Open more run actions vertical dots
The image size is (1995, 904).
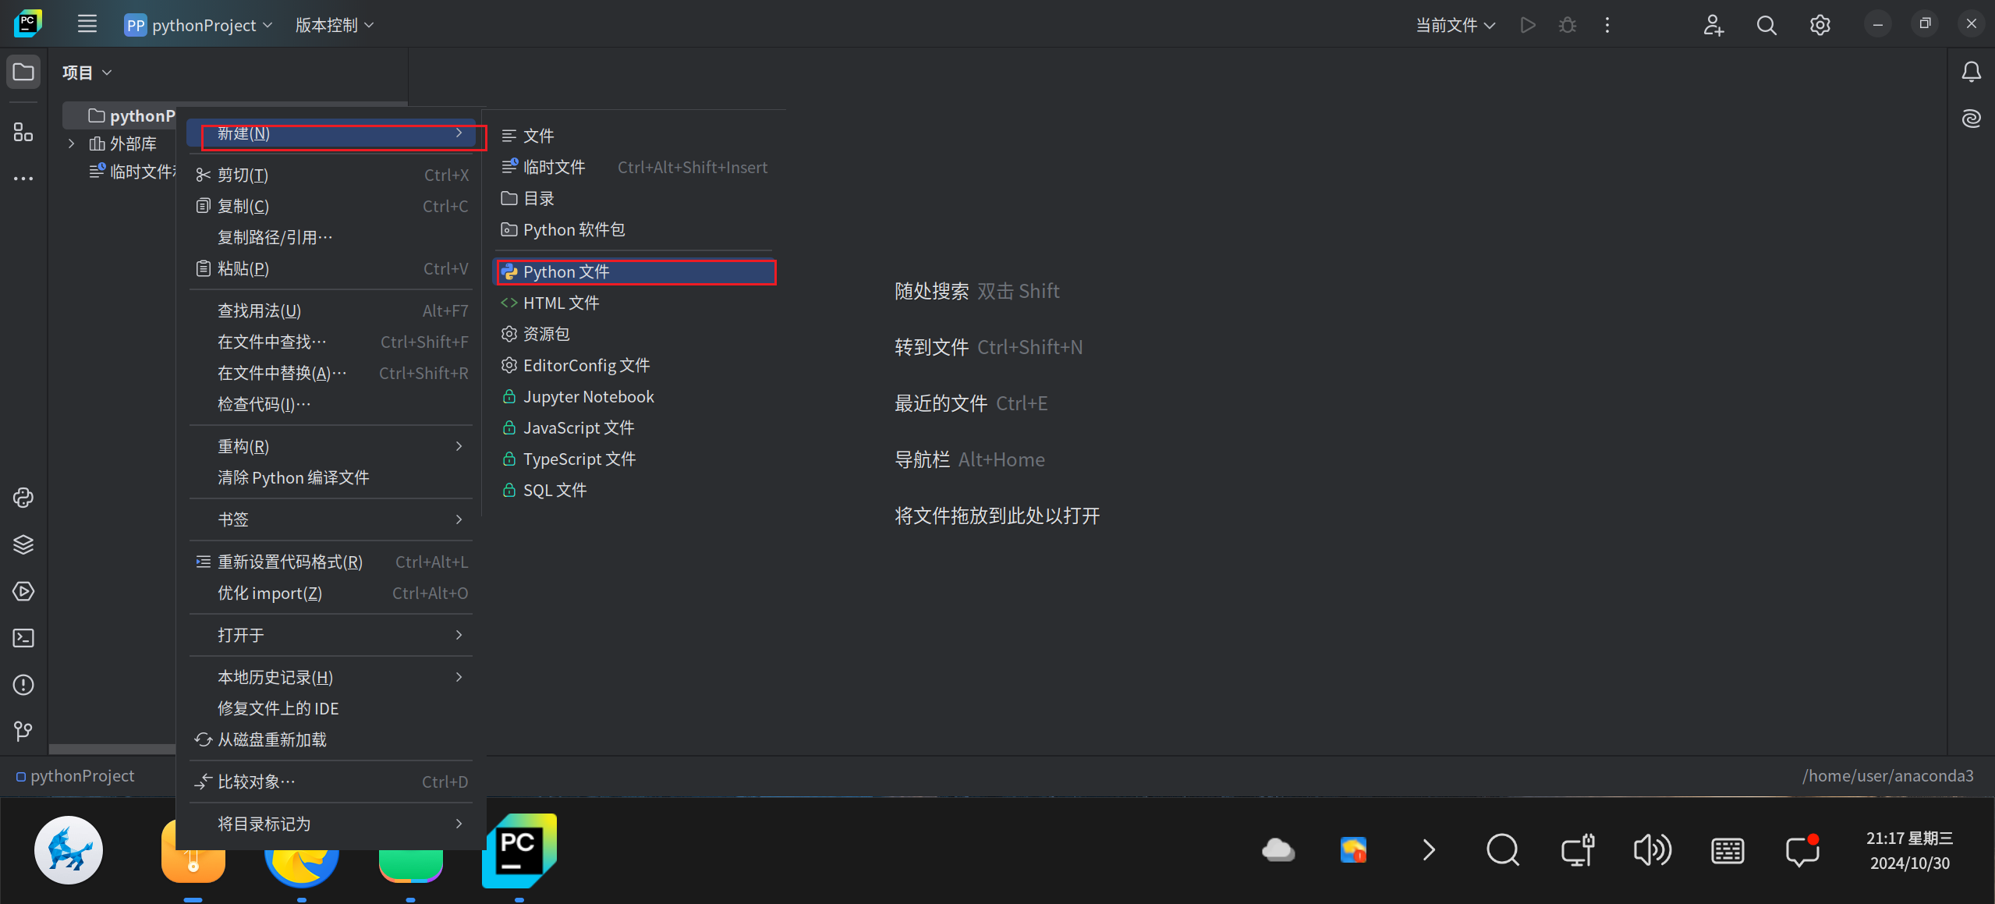pos(1607,25)
